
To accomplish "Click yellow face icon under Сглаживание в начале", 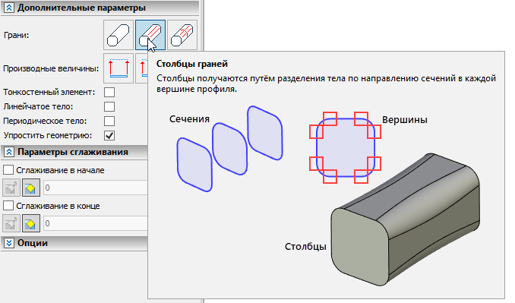I will tap(31, 188).
